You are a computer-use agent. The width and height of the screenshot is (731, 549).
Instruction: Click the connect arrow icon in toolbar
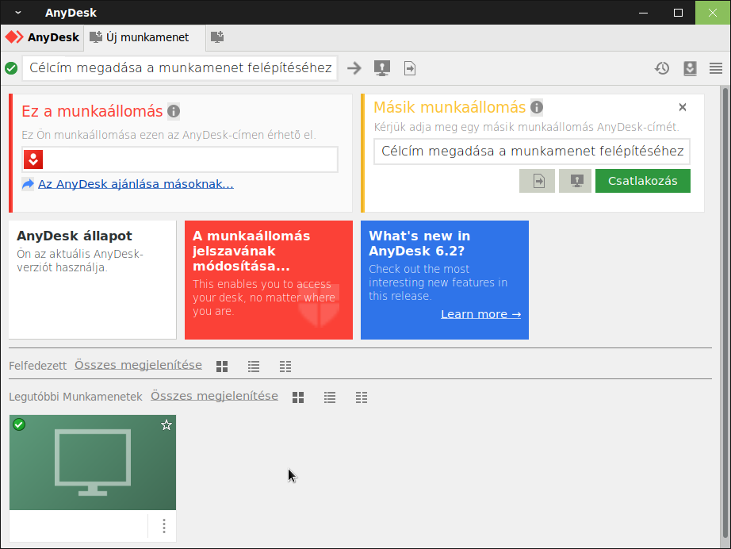354,68
